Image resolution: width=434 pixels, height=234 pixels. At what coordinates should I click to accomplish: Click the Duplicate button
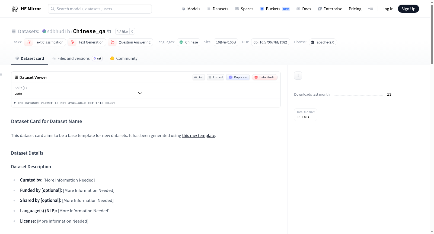(238, 77)
